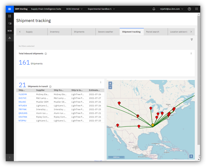Click info icon beside Shipments in transit
This screenshot has width=206, height=167.
[x=50, y=87]
